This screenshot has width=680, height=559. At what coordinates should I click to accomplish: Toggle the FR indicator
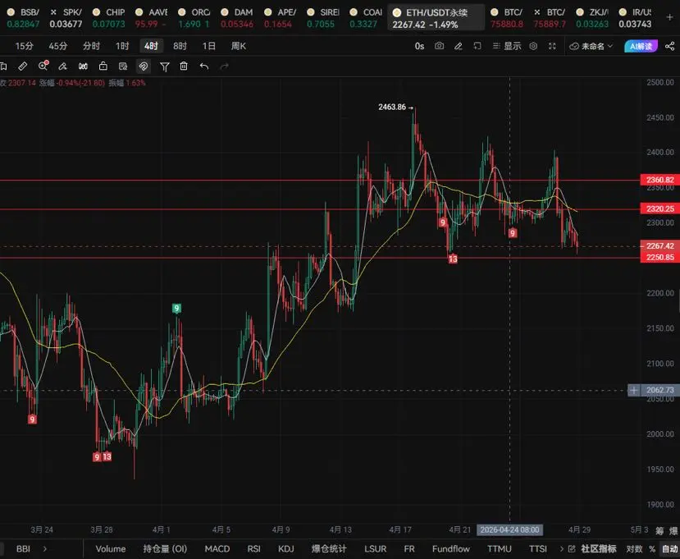pyautogui.click(x=409, y=549)
